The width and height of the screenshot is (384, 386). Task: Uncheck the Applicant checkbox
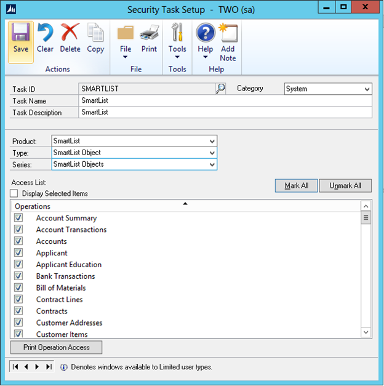coord(18,252)
